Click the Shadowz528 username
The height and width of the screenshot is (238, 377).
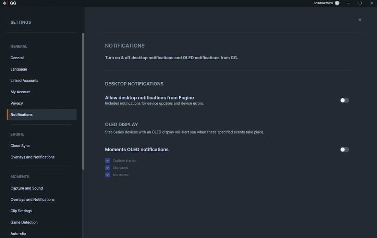pos(323,3)
